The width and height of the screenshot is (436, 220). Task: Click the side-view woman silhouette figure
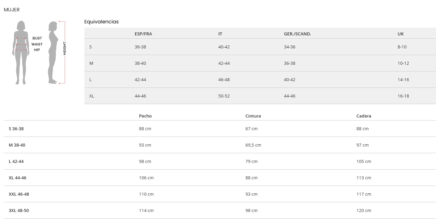53,53
